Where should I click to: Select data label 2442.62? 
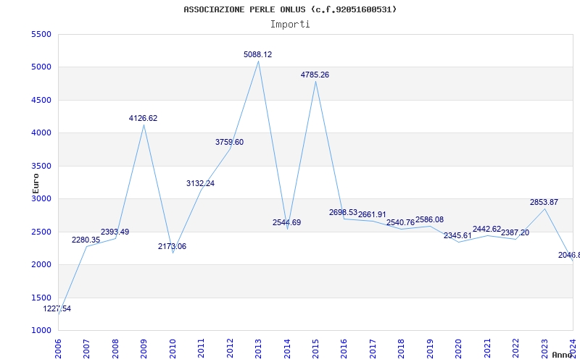click(x=486, y=230)
